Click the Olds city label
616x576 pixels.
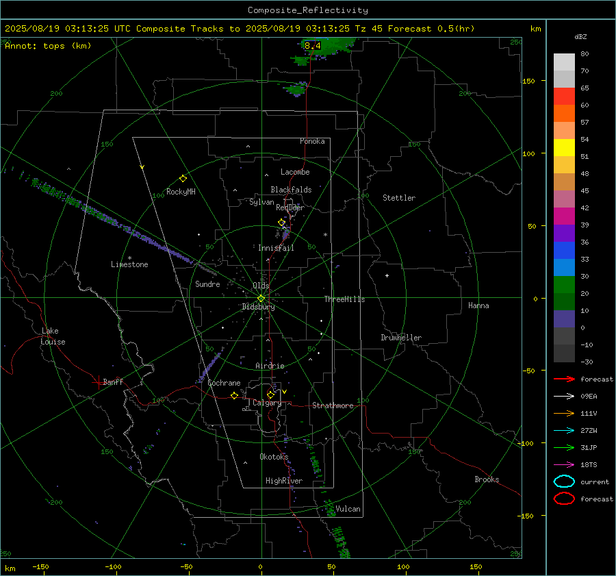(261, 286)
